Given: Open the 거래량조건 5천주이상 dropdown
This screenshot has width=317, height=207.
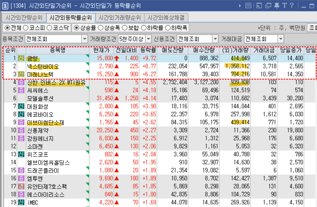Looking at the screenshot, I should click(x=148, y=39).
